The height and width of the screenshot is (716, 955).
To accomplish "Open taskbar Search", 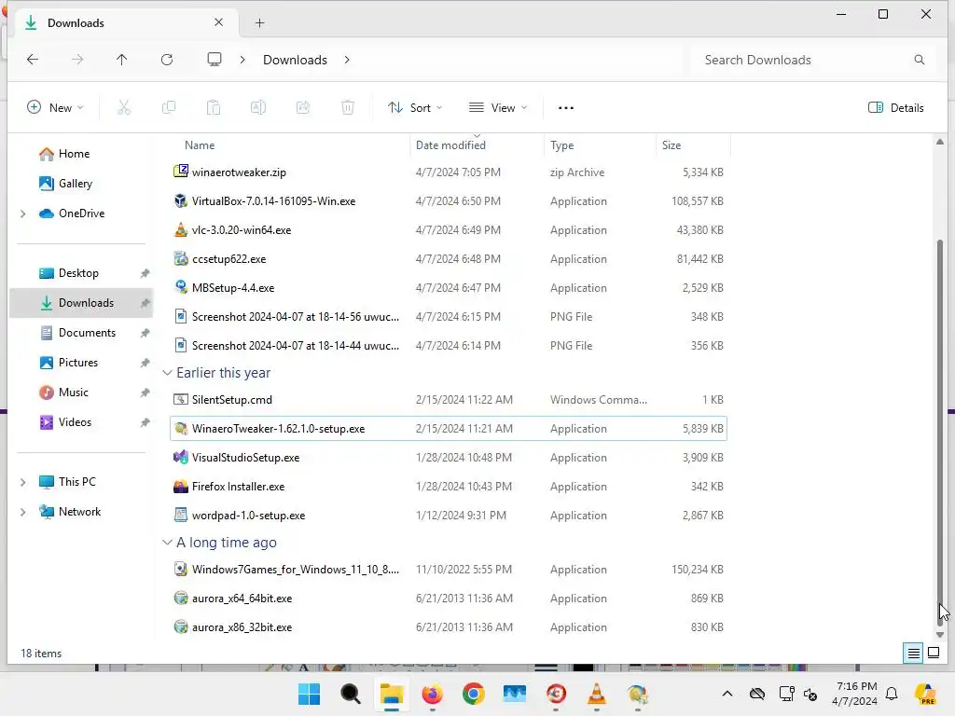I will 351,694.
